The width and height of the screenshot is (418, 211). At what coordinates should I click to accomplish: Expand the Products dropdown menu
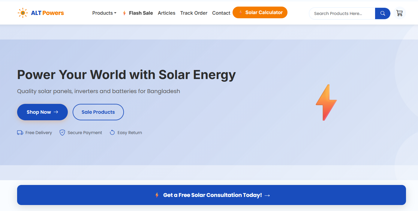(x=104, y=13)
